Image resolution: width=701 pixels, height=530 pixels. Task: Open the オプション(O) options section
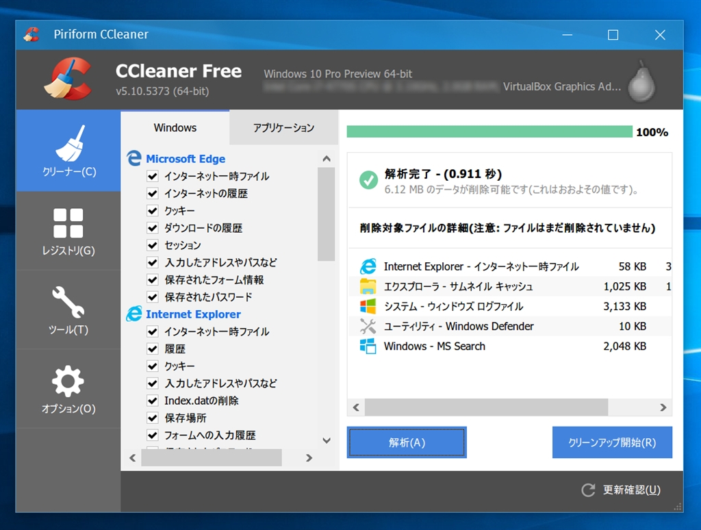pyautogui.click(x=68, y=389)
